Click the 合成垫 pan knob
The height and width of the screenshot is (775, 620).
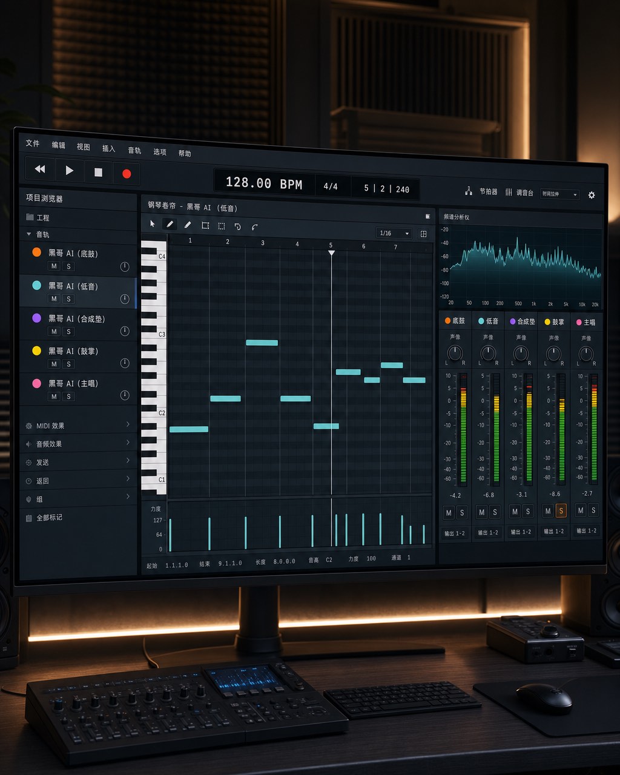pyautogui.click(x=521, y=353)
